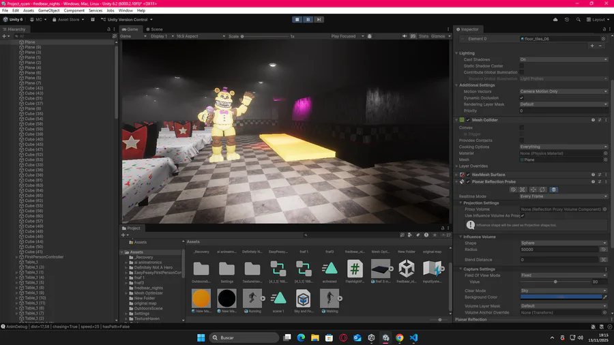This screenshot has height=345, width=614.
Task: Toggle the Provides Contacts checkbox
Action: pos(522,140)
